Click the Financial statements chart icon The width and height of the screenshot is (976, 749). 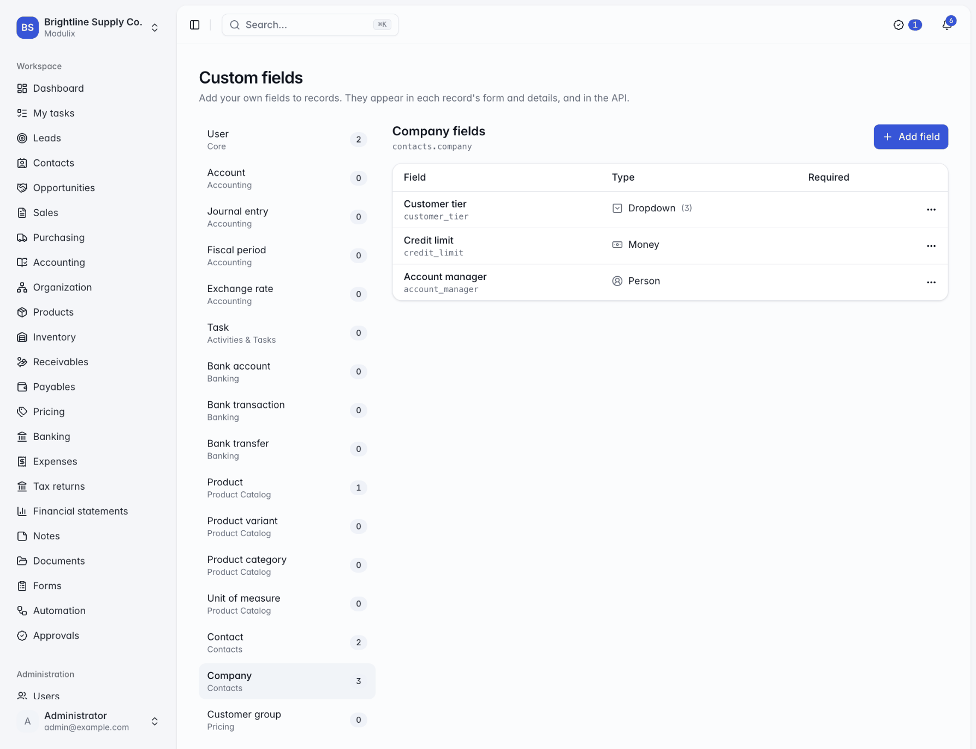pyautogui.click(x=22, y=511)
